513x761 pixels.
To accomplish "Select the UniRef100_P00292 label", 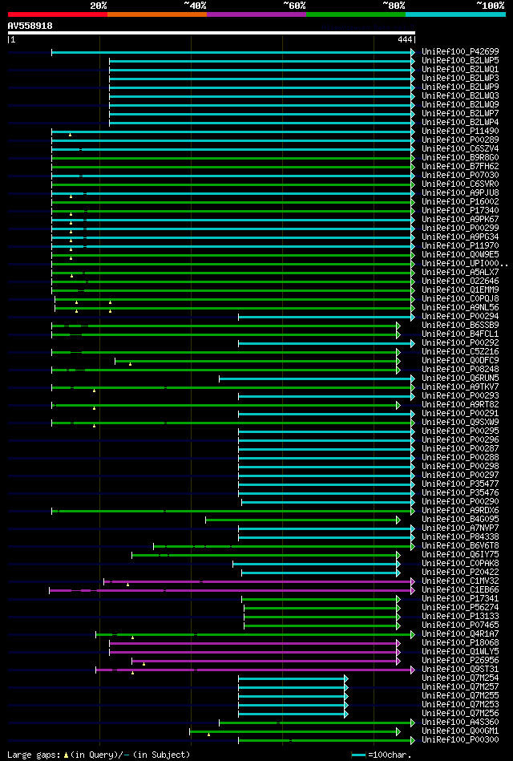I will point(461,342).
